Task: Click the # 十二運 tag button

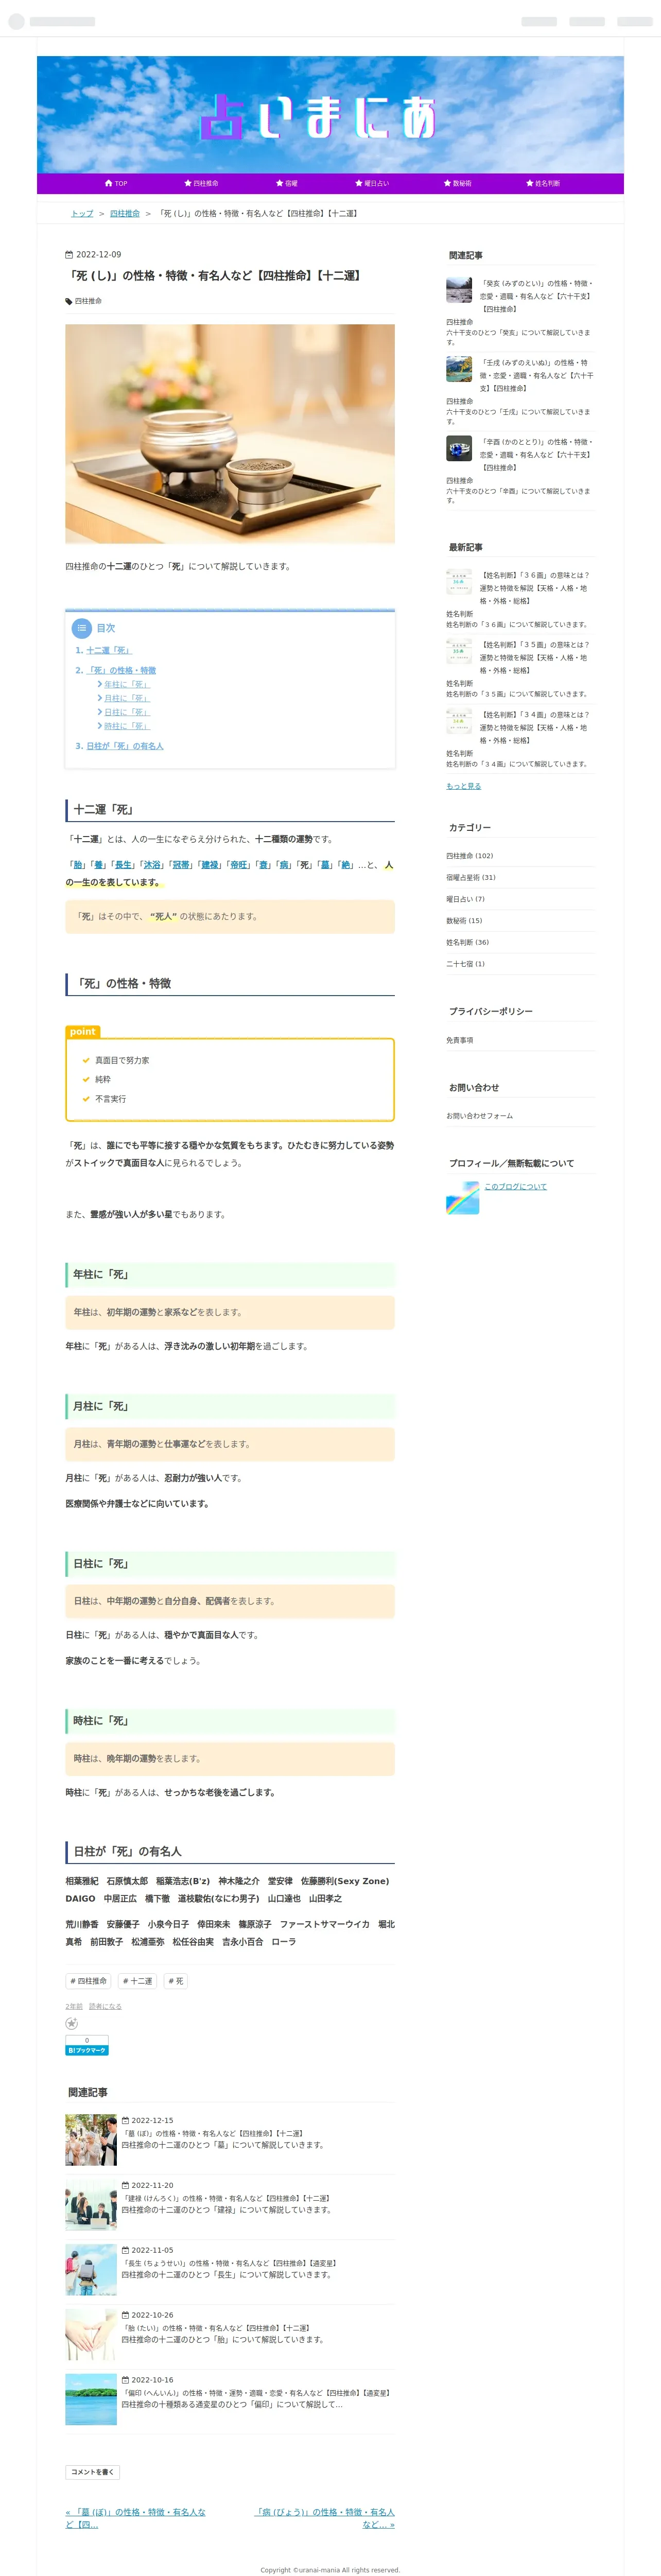Action: [138, 1981]
